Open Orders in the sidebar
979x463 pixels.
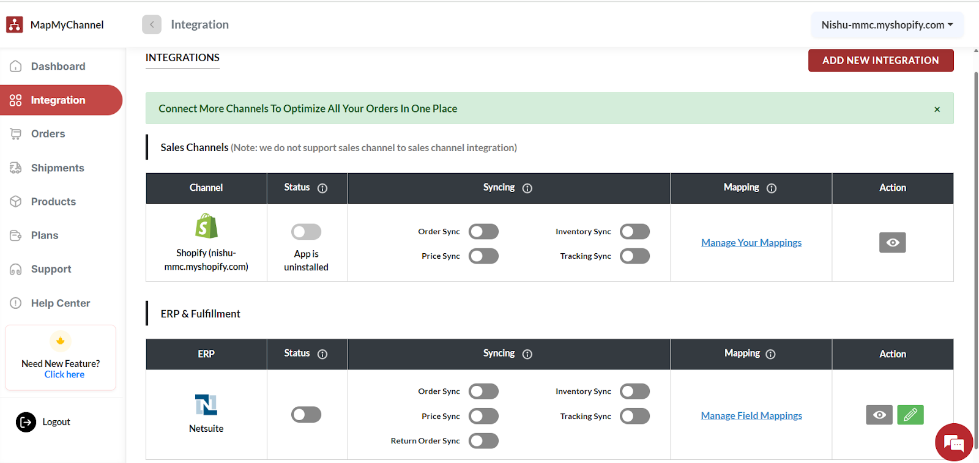(48, 134)
